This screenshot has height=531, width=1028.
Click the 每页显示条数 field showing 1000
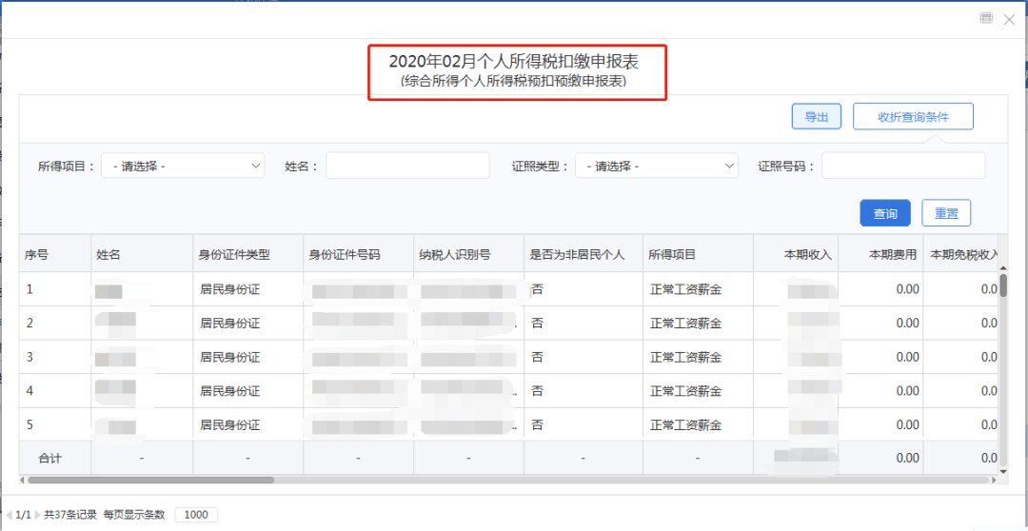point(196,515)
